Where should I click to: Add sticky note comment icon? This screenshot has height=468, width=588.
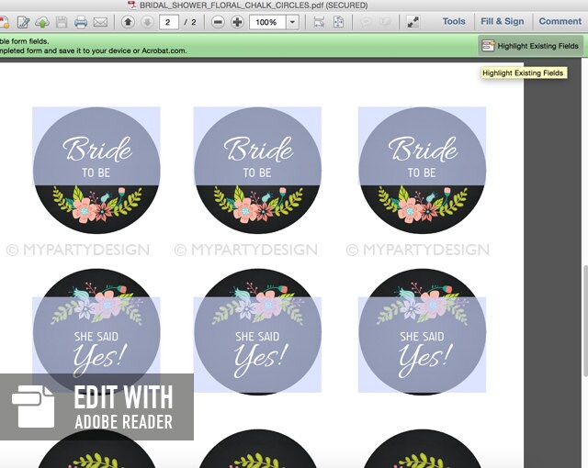tap(366, 22)
